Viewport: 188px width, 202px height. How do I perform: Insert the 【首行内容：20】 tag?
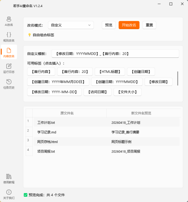click(x=75, y=72)
